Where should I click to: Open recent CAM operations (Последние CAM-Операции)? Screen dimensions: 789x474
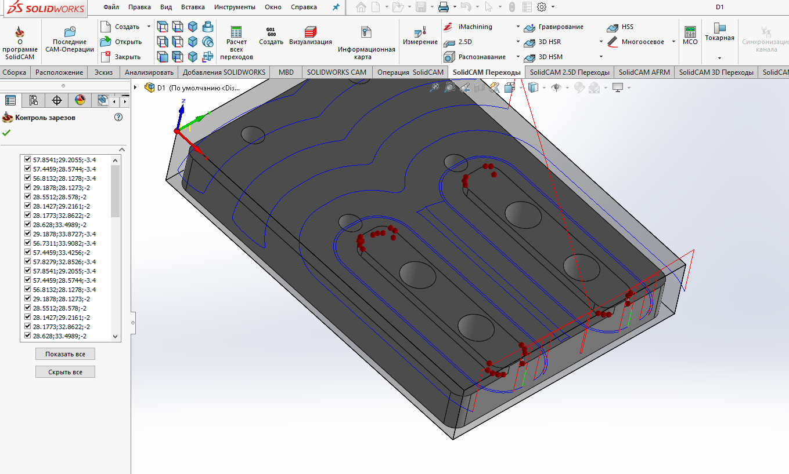point(70,39)
